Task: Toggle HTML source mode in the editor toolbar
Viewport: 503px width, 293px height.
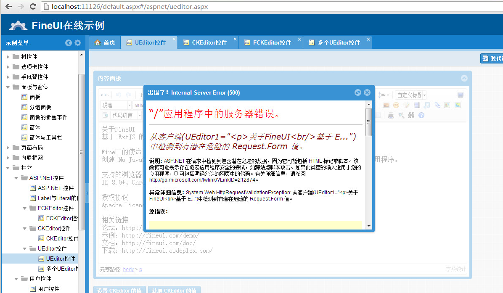Action: (105, 95)
